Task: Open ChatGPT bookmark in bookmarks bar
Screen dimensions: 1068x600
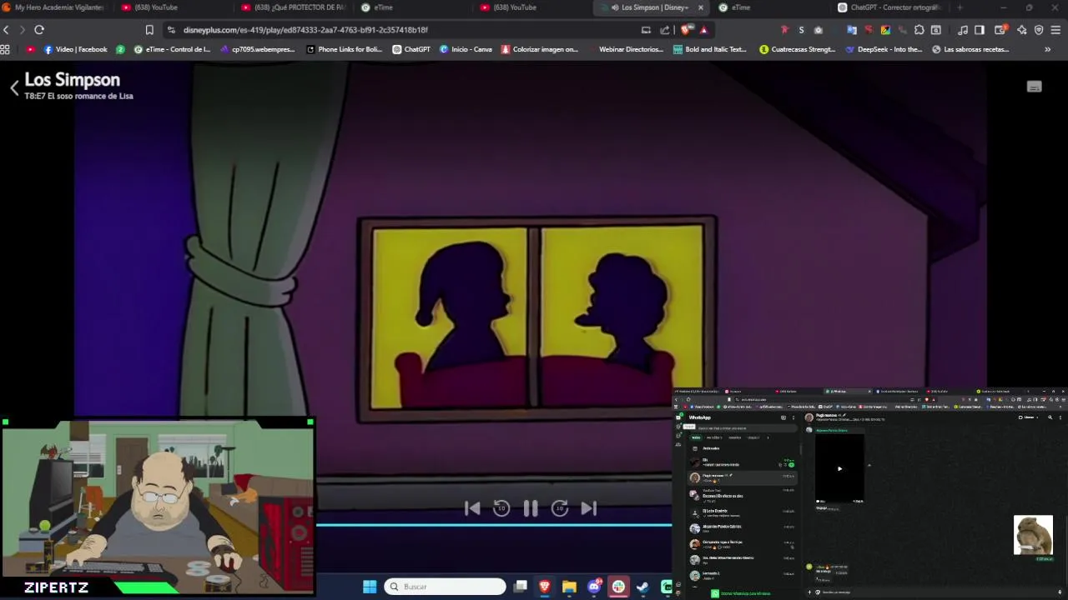Action: point(411,49)
